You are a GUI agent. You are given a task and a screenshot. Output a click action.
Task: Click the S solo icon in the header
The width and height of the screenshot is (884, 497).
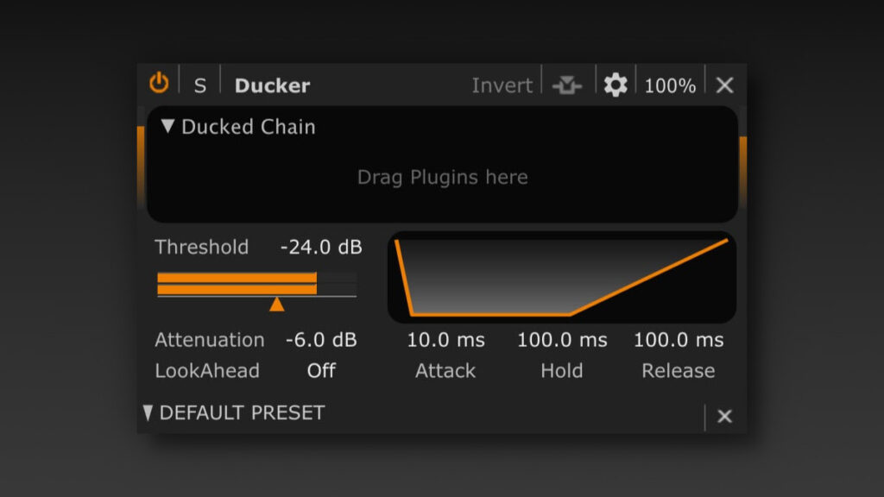click(x=199, y=85)
